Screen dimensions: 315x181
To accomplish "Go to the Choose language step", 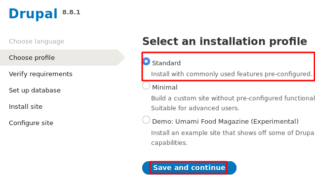I will (x=37, y=41).
